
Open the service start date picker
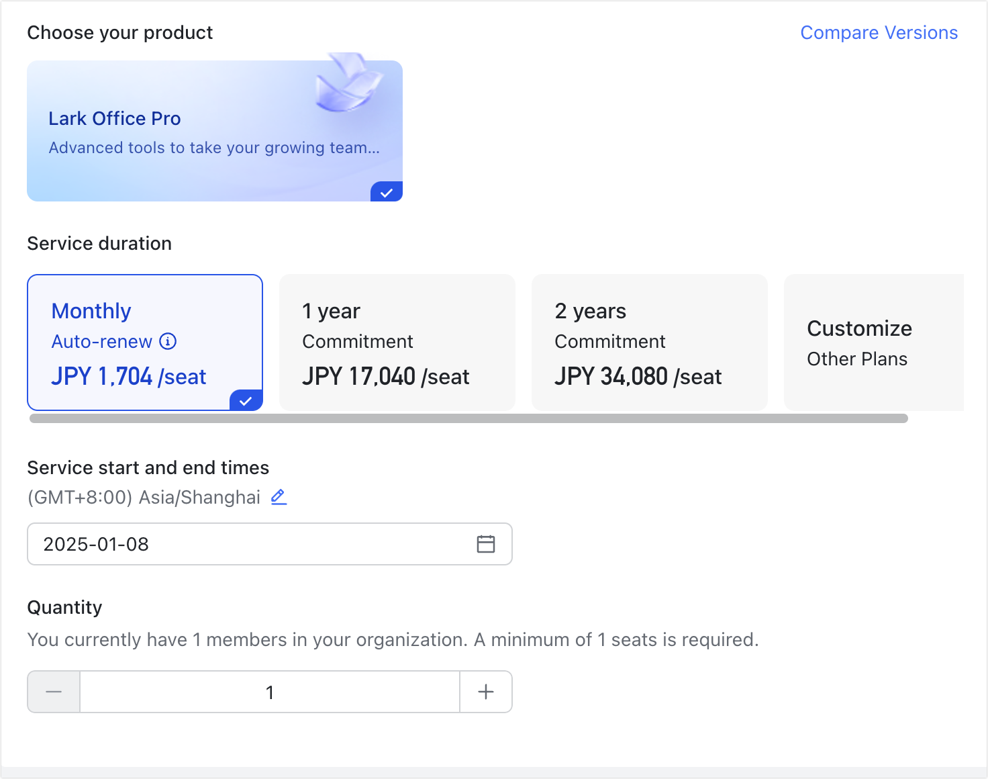pos(270,544)
